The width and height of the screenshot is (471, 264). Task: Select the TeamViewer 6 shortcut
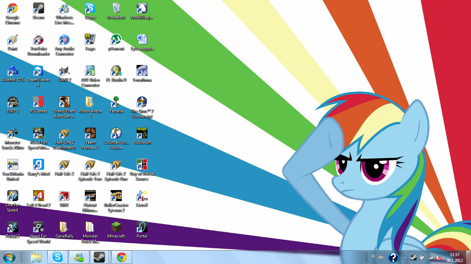(x=39, y=76)
